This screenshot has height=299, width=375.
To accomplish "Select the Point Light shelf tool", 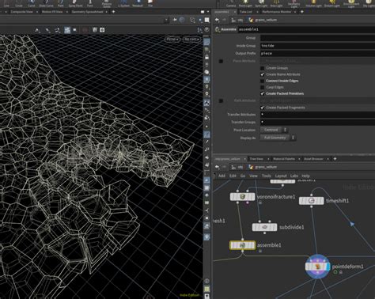I will [245, 3].
